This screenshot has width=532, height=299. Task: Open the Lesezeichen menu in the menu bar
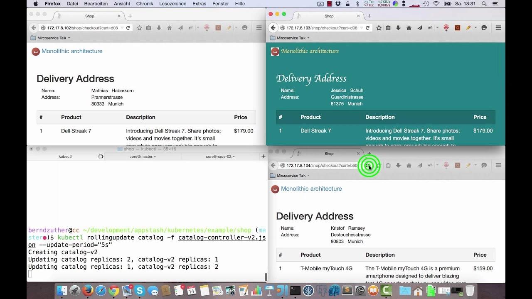(172, 4)
